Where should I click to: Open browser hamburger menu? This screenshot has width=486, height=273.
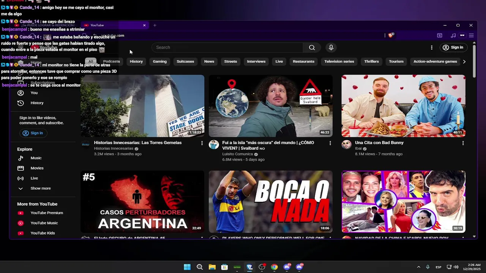pyautogui.click(x=471, y=35)
